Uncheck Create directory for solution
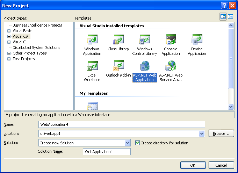The height and width of the screenshot is (173, 238). coord(137,143)
